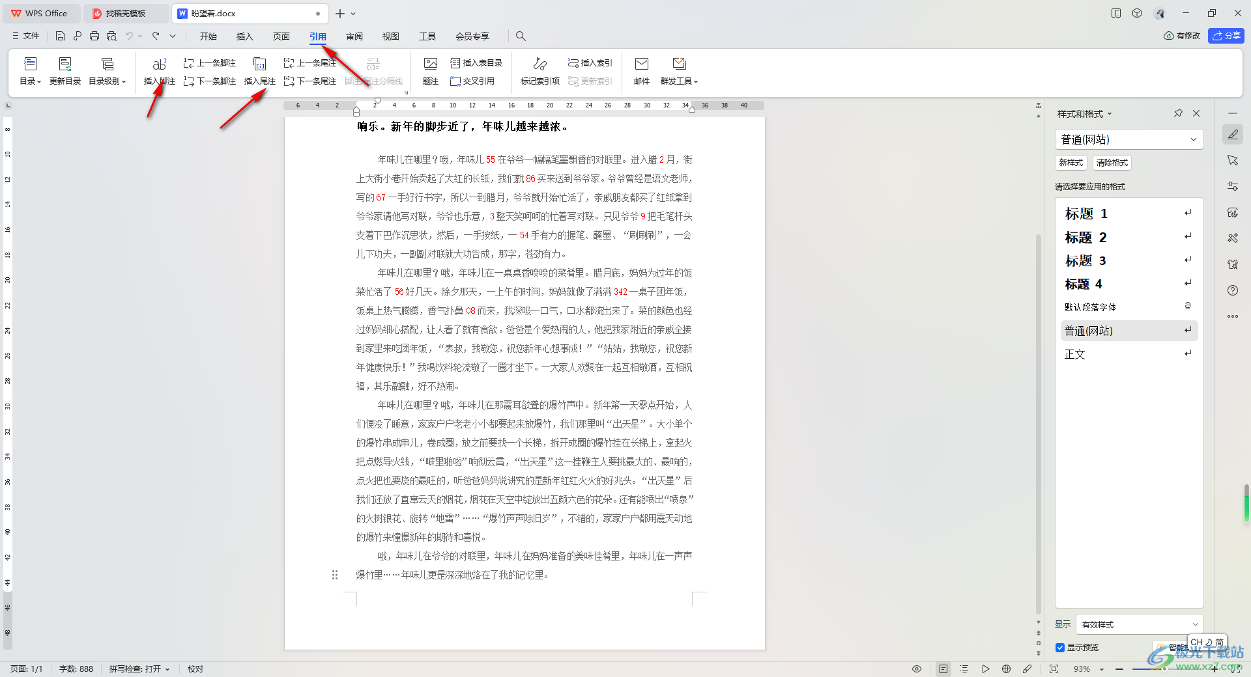Click 交叉引用 cross-reference button

[472, 81]
